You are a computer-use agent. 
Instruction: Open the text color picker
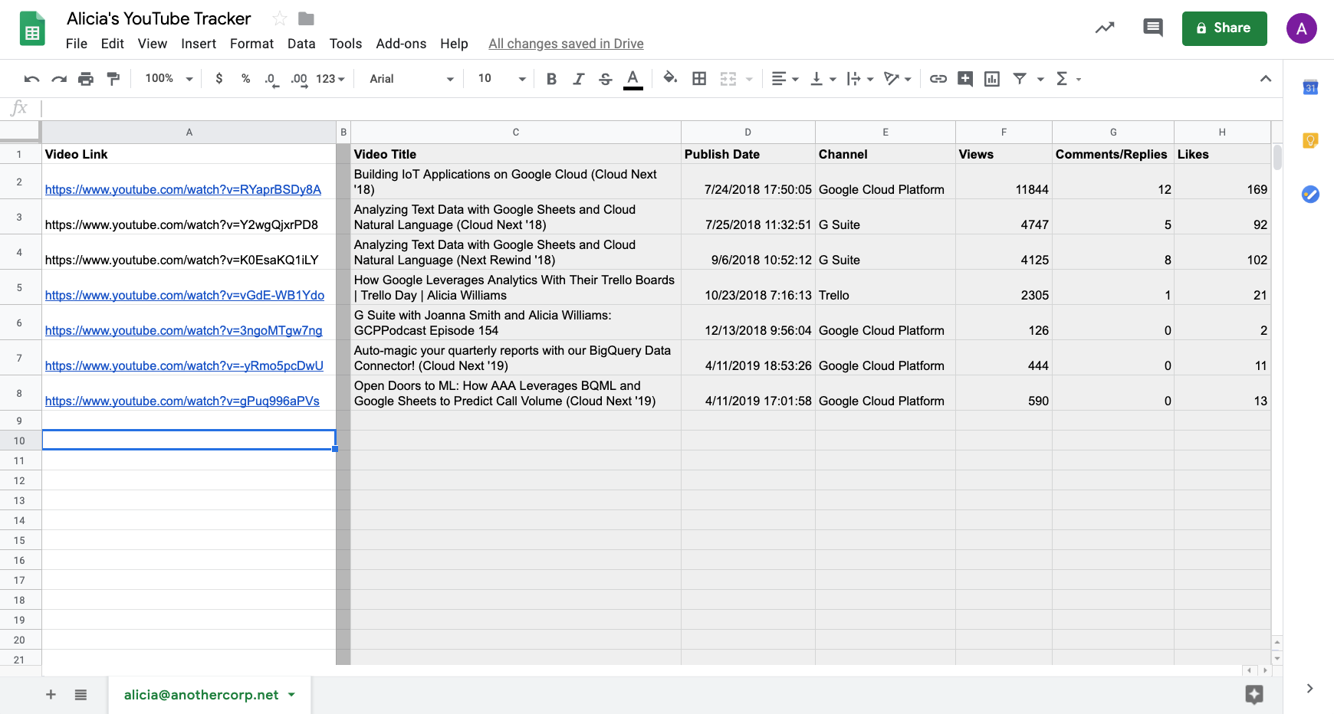pyautogui.click(x=632, y=79)
